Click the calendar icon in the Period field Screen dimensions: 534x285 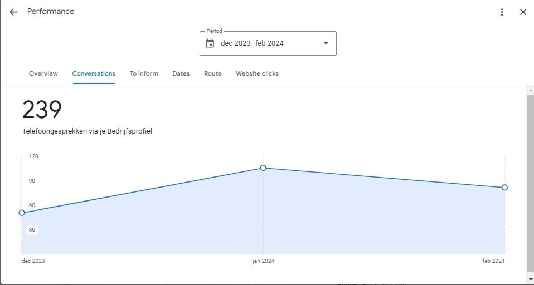click(x=210, y=43)
